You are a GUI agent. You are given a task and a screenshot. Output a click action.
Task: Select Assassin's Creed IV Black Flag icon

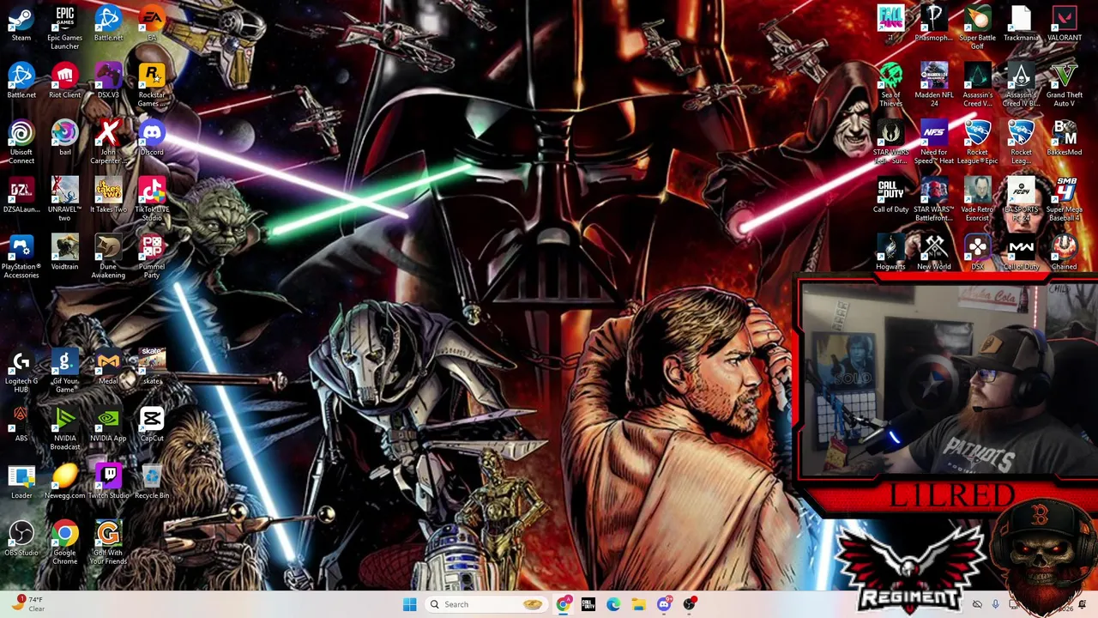pos(1021,85)
